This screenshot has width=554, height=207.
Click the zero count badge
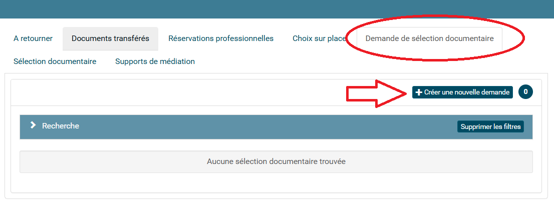tap(525, 92)
